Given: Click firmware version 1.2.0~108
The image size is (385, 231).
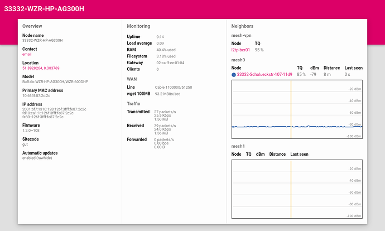Looking at the screenshot, I should point(31,131).
